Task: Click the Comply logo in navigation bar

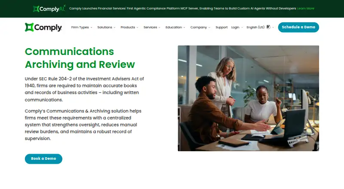Action: [43, 27]
